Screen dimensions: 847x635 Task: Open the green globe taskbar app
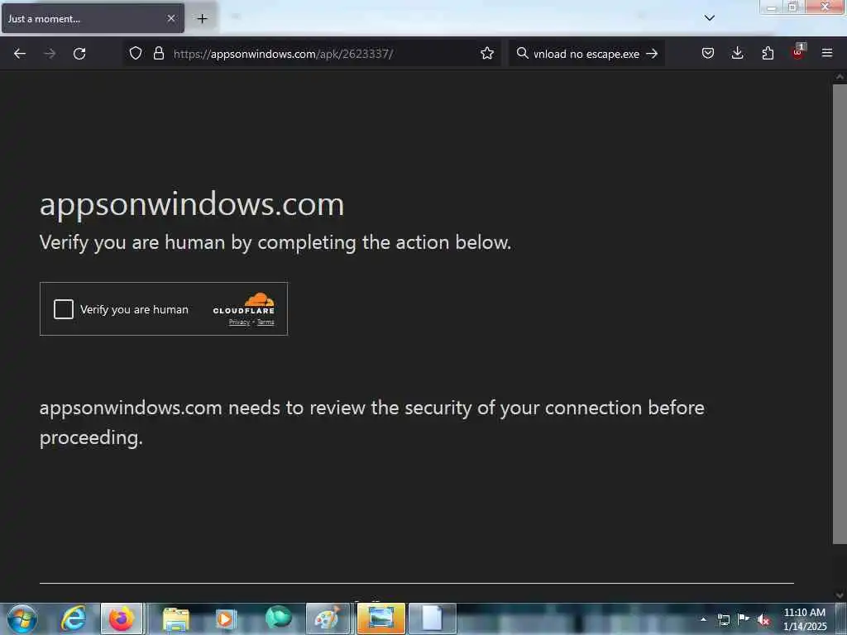(x=278, y=618)
